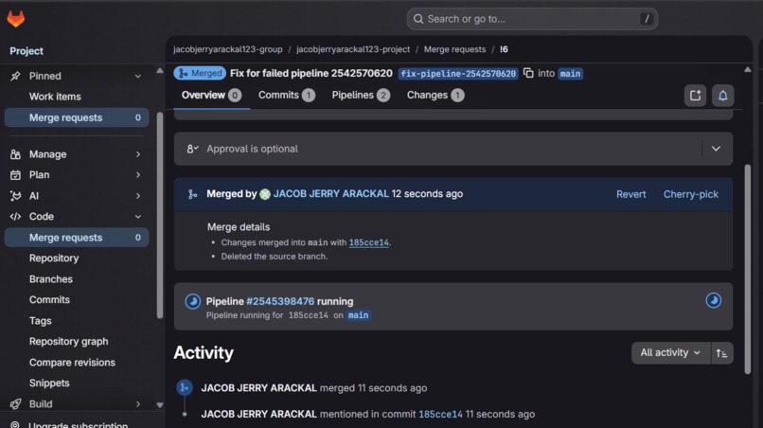Open commit 185cce14 in activity mention

pos(440,415)
